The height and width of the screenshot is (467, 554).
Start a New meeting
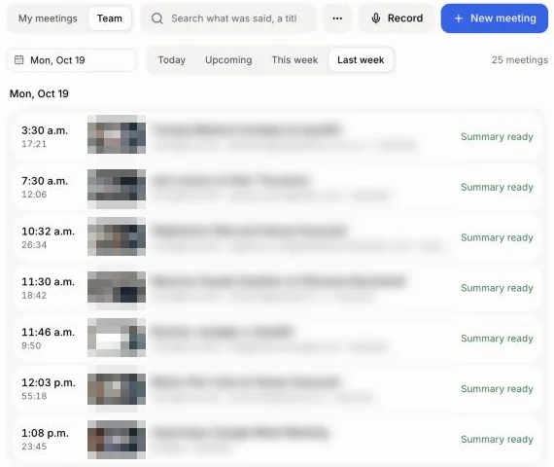click(x=495, y=18)
